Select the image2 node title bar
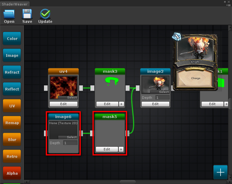 click(x=155, y=72)
